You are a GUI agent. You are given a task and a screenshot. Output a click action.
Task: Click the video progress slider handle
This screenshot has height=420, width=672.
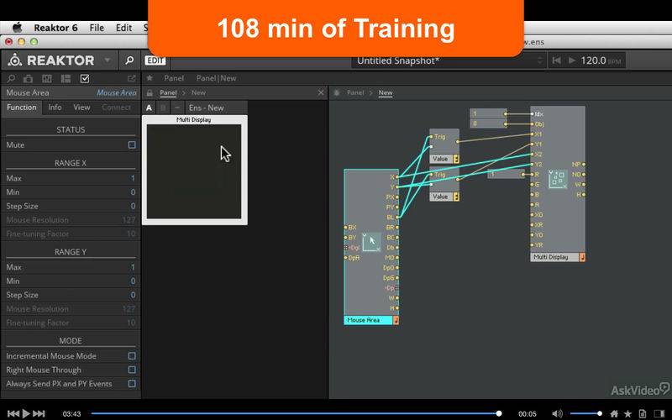pyautogui.click(x=499, y=413)
